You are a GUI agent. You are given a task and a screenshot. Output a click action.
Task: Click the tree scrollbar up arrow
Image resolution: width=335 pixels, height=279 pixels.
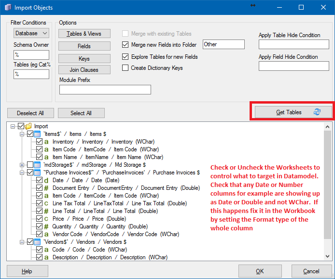(x=327, y=127)
